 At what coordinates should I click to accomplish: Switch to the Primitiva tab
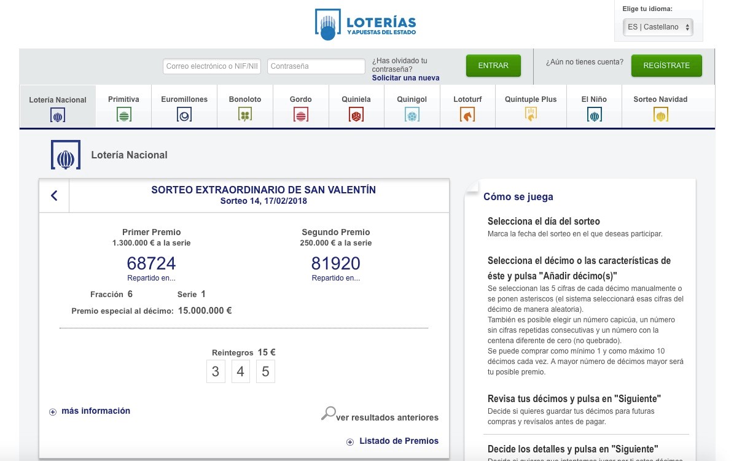coord(123,106)
